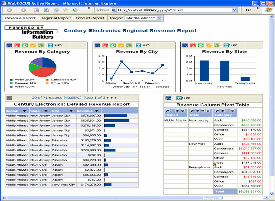Open the browser address bar dropdown
Image resolution: width=275 pixels, height=201 pixels.
click(234, 10)
